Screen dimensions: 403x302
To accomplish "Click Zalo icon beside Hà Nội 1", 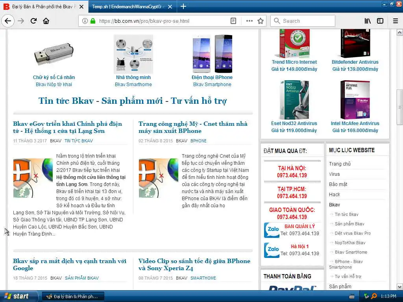I will point(272,250).
